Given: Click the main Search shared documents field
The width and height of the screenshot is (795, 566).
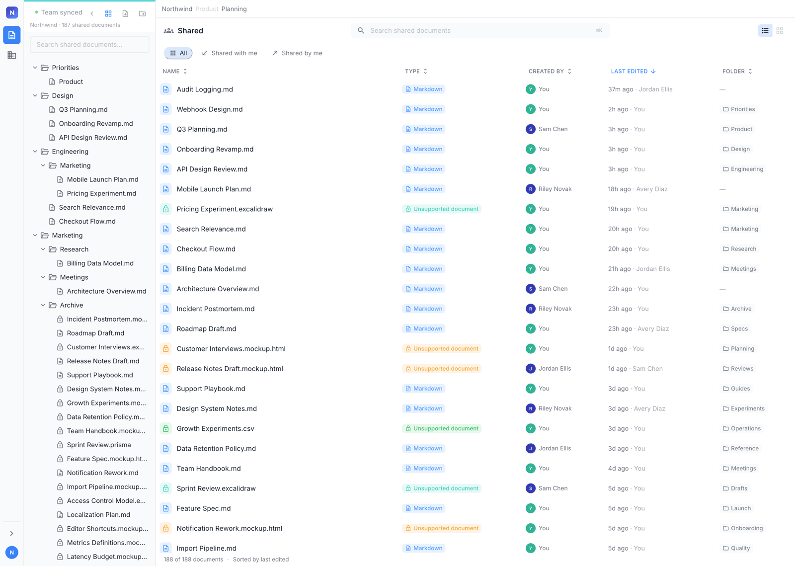Looking at the screenshot, I should [x=480, y=31].
